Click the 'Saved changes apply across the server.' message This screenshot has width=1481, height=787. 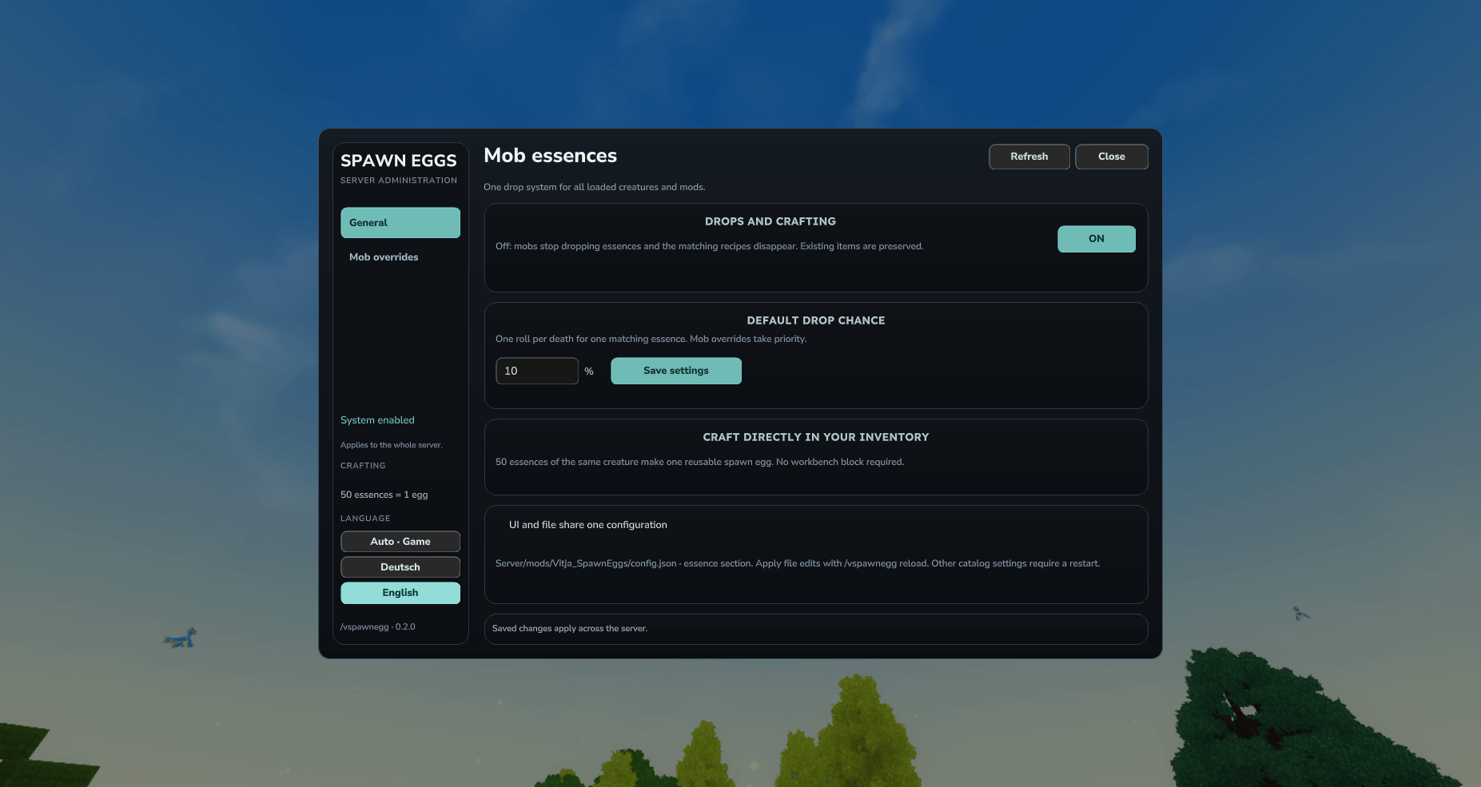(x=570, y=629)
